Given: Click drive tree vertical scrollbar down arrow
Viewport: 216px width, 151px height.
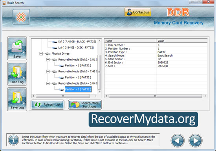Looking at the screenshot, I should (100, 92).
